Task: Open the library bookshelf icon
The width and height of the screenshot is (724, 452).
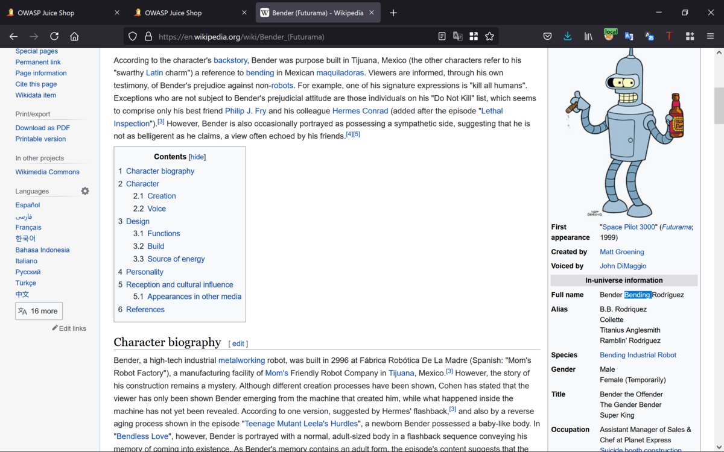Action: click(x=588, y=37)
